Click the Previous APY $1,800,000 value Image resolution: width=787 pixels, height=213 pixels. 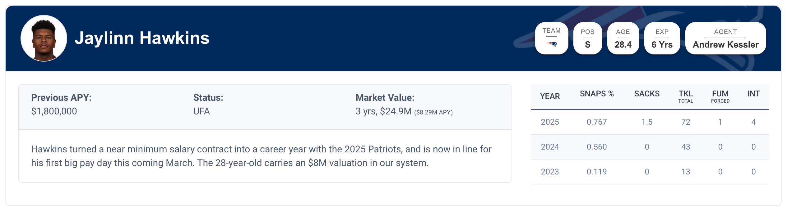coord(54,111)
